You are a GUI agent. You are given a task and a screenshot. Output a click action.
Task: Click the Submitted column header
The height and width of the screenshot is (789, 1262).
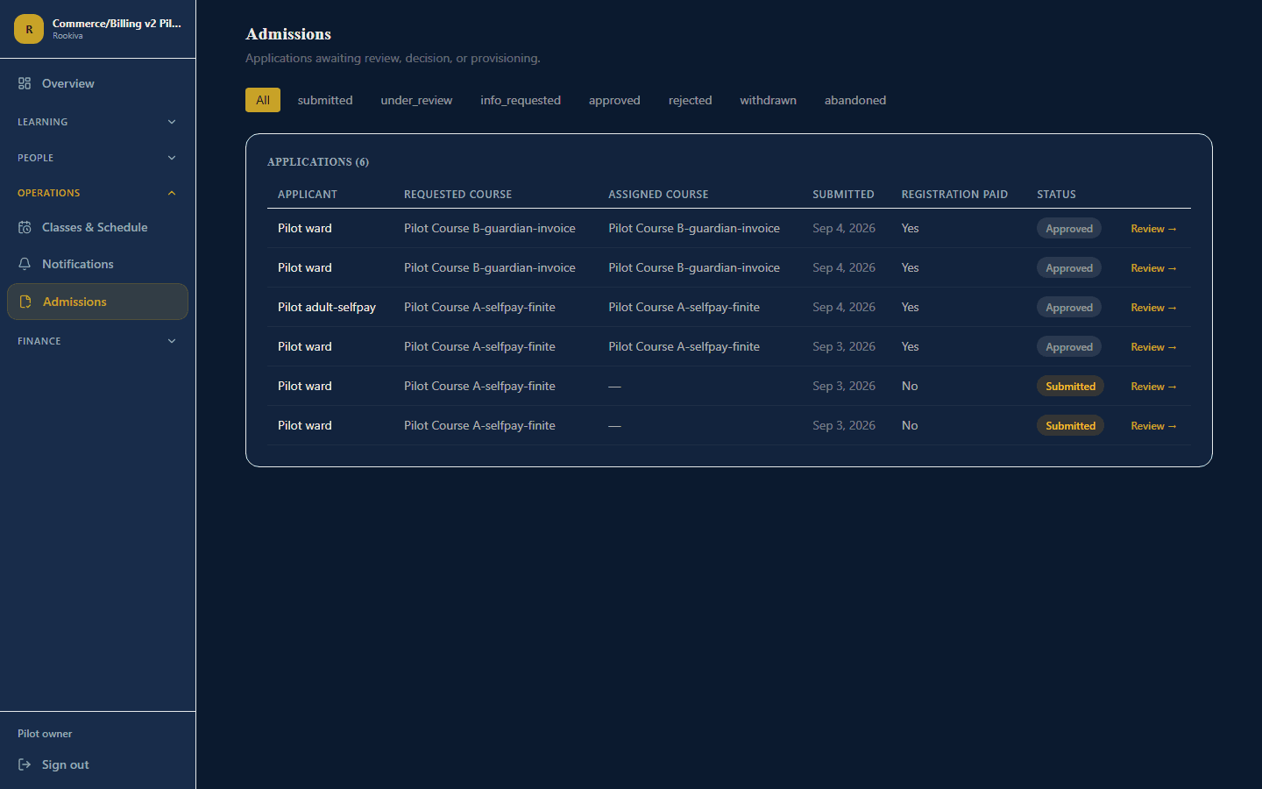point(843,195)
